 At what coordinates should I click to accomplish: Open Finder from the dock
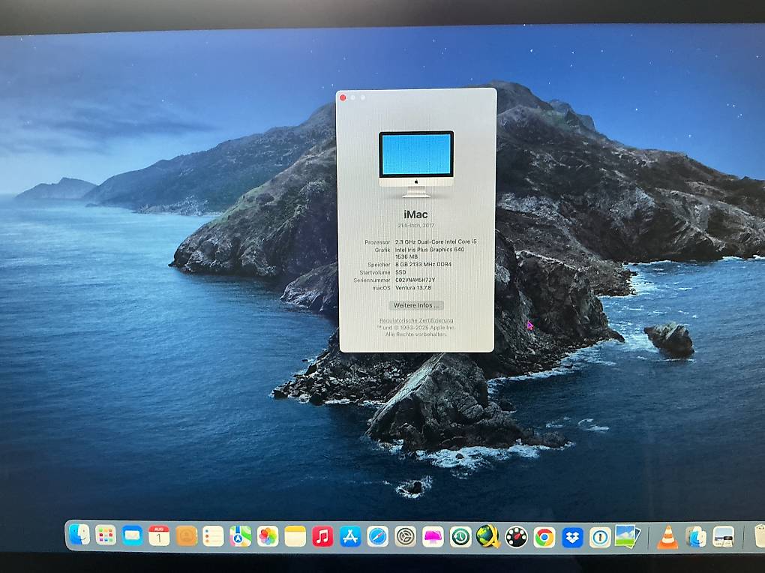79,535
